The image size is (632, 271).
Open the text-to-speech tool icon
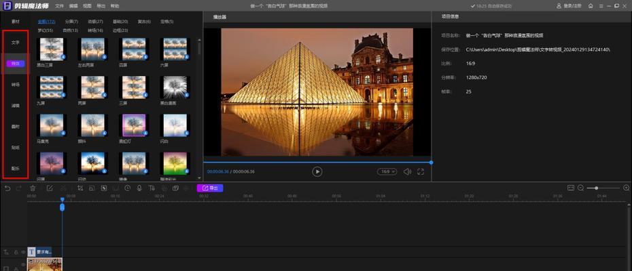coord(152,188)
